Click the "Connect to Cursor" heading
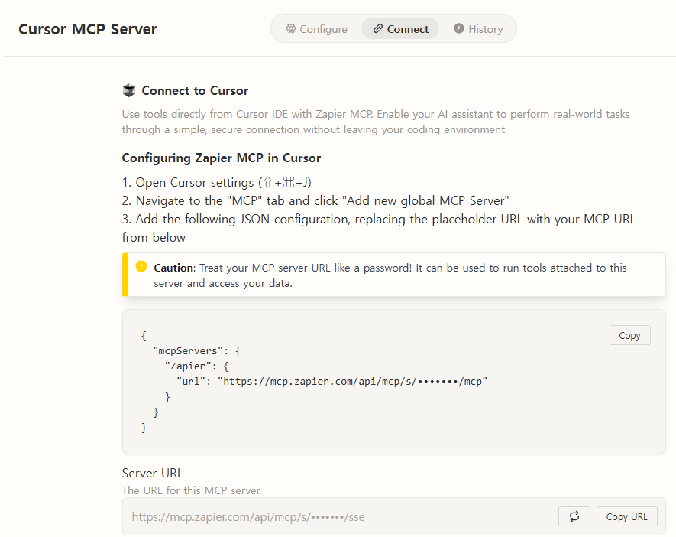Screen dimensions: 676x537 (x=195, y=91)
